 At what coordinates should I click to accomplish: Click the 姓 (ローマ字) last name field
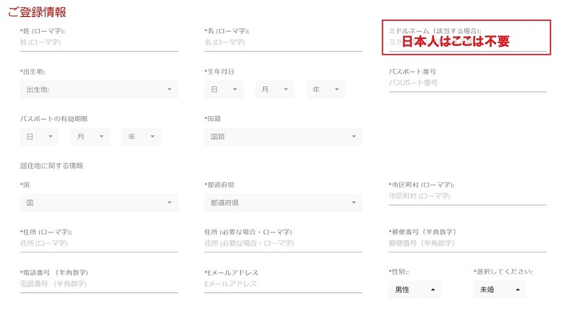[x=99, y=42]
